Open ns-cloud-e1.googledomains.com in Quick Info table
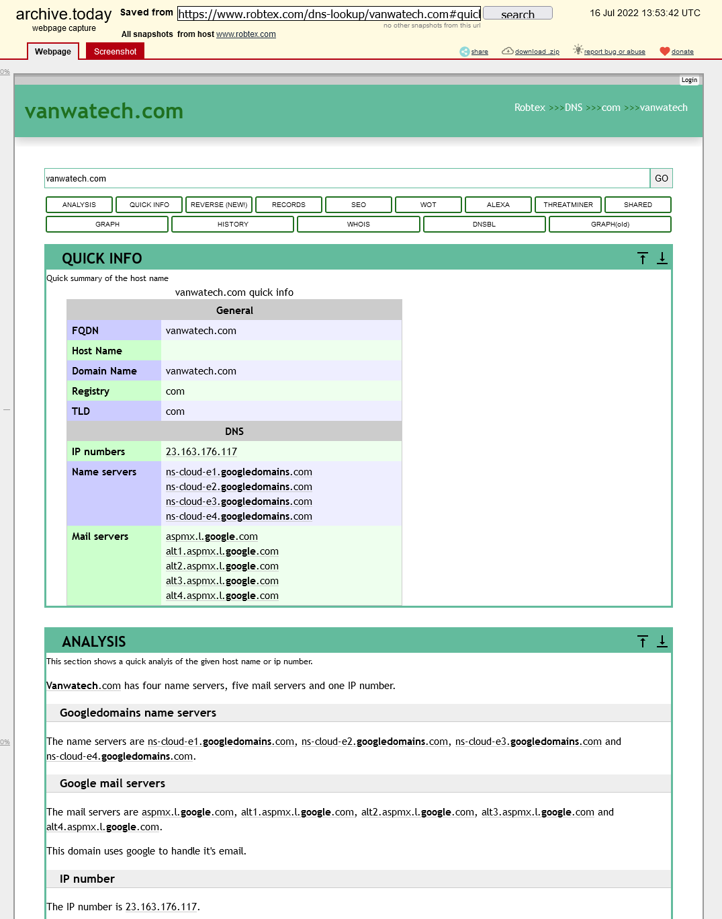 click(x=239, y=472)
